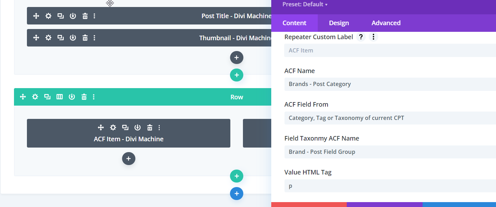Change column structure of the Row
Image resolution: width=496 pixels, height=207 pixels.
click(59, 97)
